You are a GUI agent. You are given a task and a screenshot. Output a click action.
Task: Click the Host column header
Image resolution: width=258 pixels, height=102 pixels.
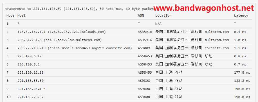point(21,15)
